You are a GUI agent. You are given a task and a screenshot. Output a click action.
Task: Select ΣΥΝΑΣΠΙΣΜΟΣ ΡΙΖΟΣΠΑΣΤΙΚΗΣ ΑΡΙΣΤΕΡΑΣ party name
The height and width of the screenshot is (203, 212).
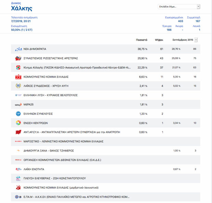(51, 58)
